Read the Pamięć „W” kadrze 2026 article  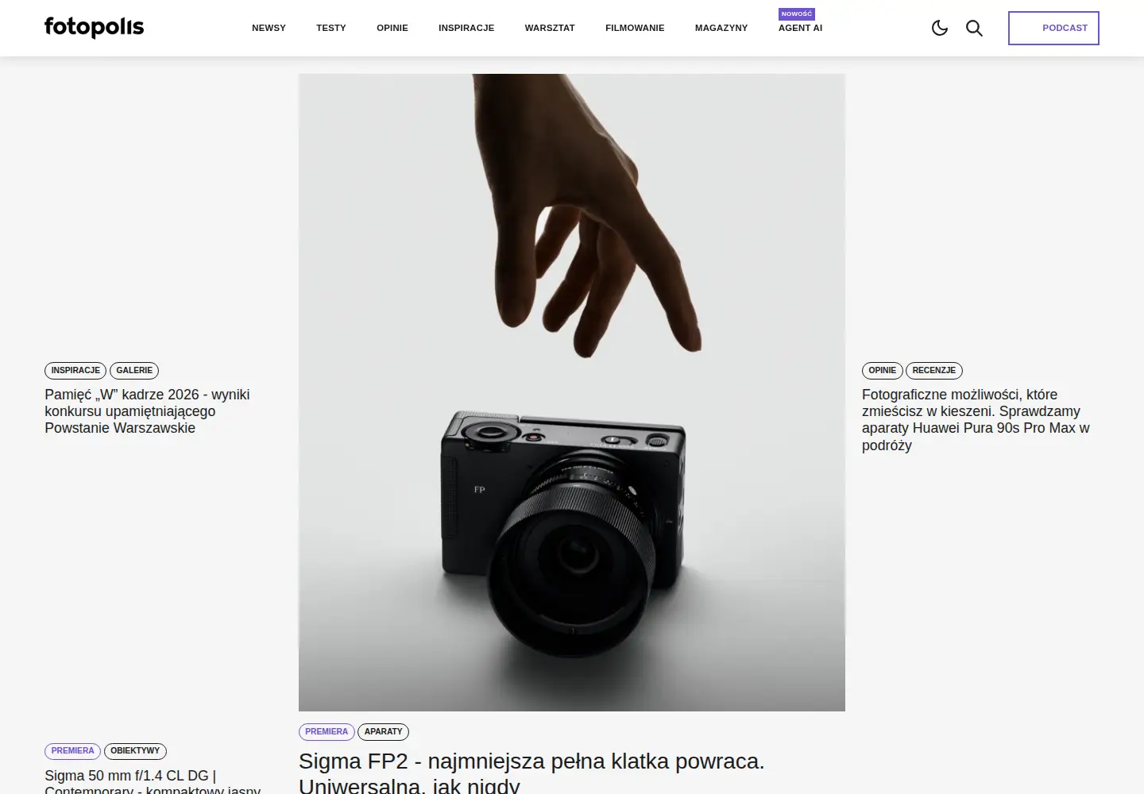tap(147, 411)
